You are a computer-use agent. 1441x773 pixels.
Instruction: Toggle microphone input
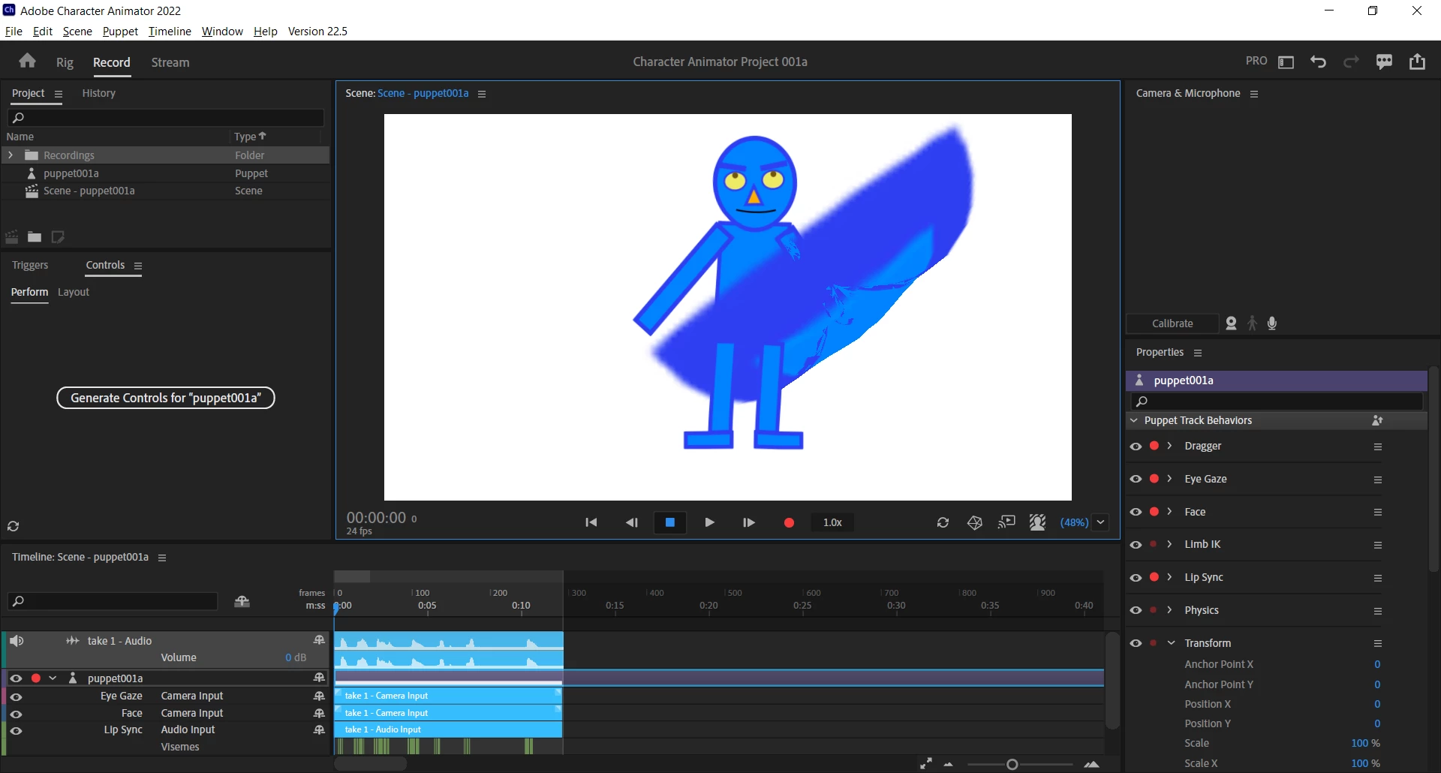coord(1272,323)
